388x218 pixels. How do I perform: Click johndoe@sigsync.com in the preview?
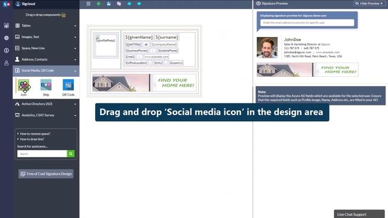click(x=298, y=53)
